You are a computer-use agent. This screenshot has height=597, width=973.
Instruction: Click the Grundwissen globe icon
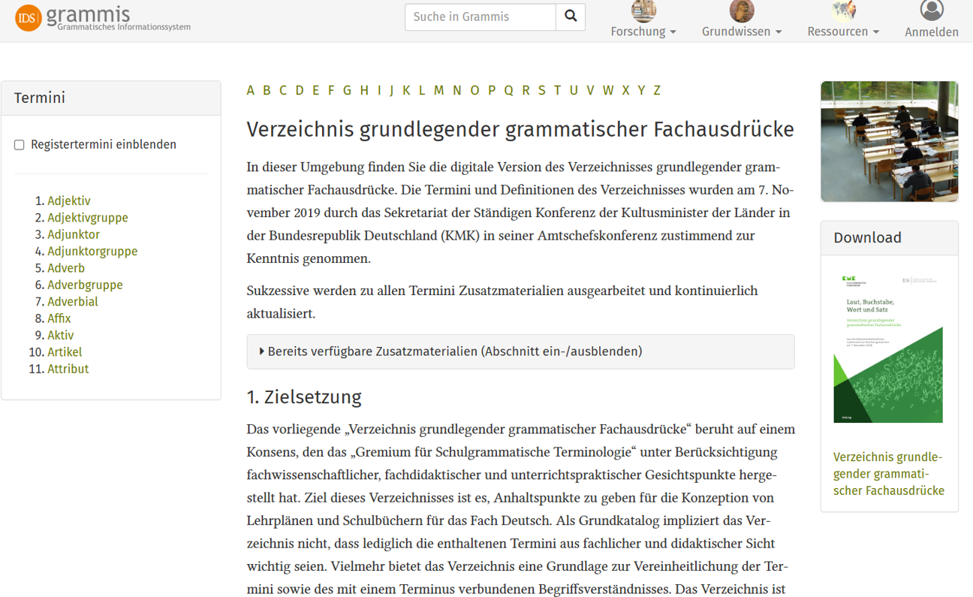tap(742, 11)
